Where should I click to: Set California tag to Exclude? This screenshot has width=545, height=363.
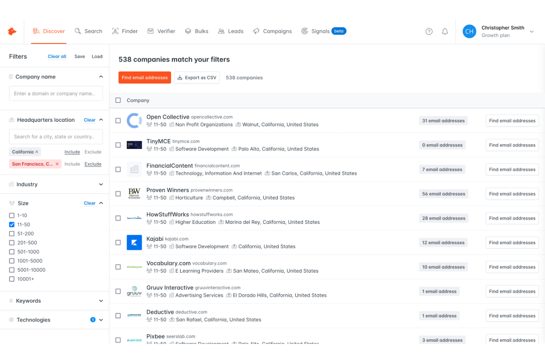click(x=93, y=152)
